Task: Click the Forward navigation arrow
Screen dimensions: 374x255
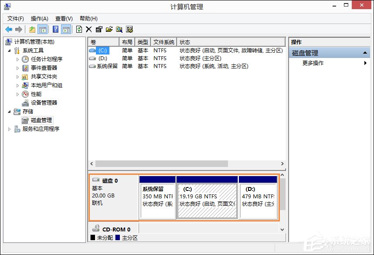Action: pos(18,29)
